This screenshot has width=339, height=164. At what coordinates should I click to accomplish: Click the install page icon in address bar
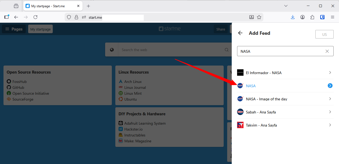[x=251, y=17]
